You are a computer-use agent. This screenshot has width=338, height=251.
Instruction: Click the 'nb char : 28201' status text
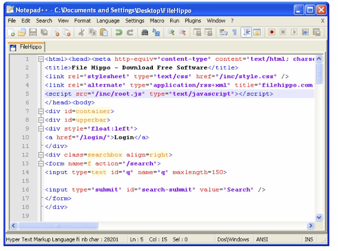pyautogui.click(x=100, y=239)
